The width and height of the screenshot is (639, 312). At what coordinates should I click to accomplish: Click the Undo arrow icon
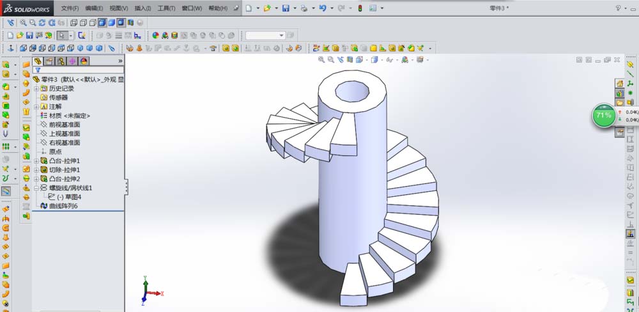coord(323,8)
